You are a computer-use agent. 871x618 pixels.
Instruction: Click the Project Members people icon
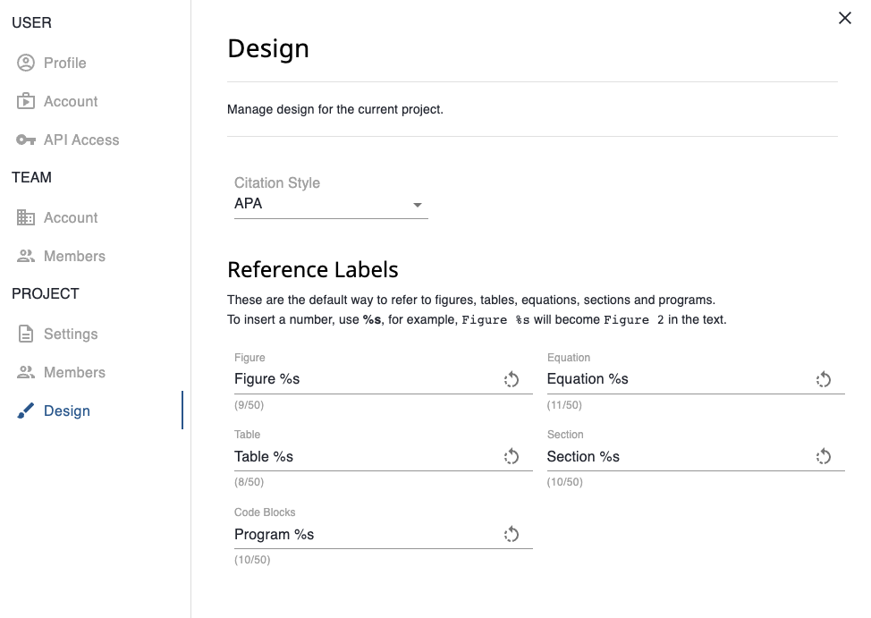pos(26,372)
